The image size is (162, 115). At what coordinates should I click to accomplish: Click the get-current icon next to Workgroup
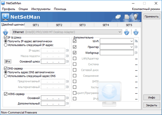136,53
